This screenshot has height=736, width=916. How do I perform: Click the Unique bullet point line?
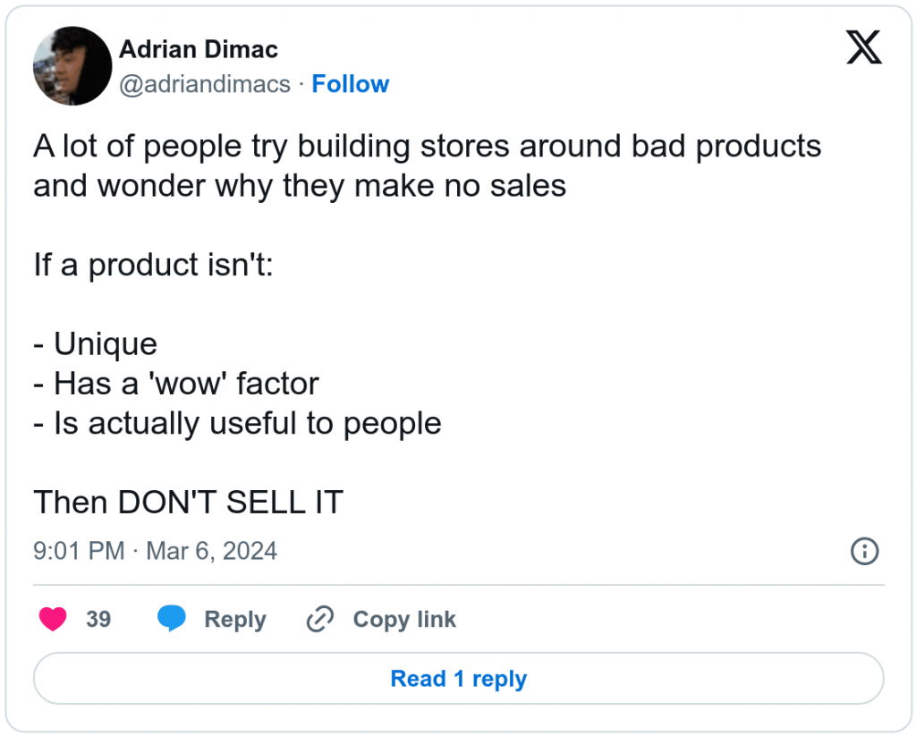click(x=96, y=343)
